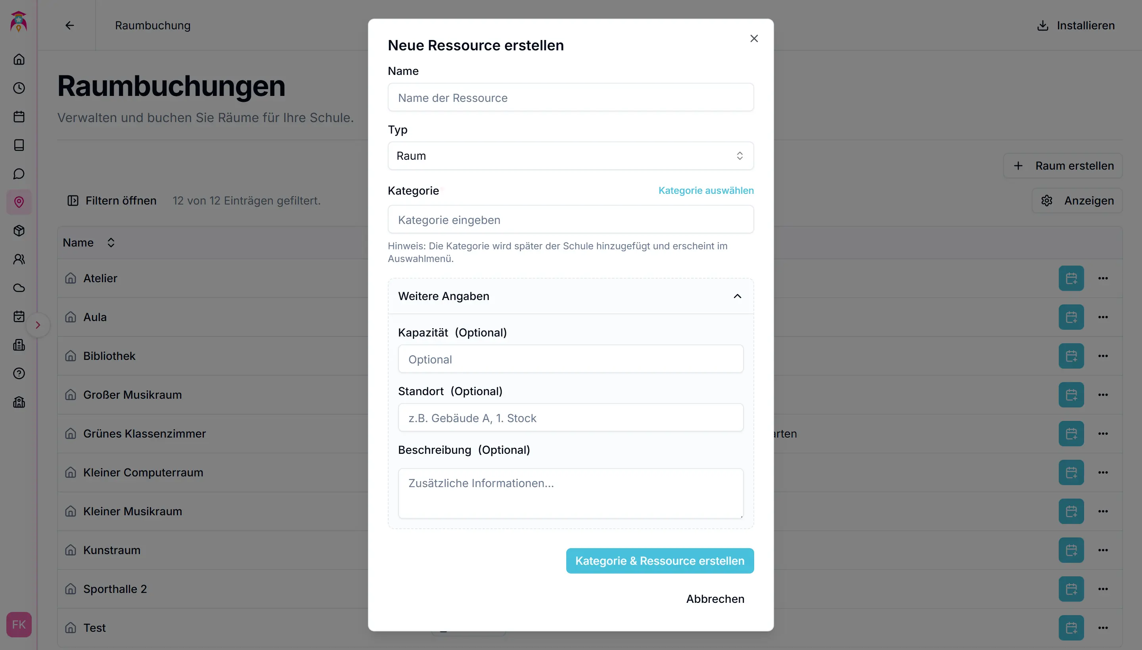Click Abbrechen to cancel the dialog

tap(715, 598)
